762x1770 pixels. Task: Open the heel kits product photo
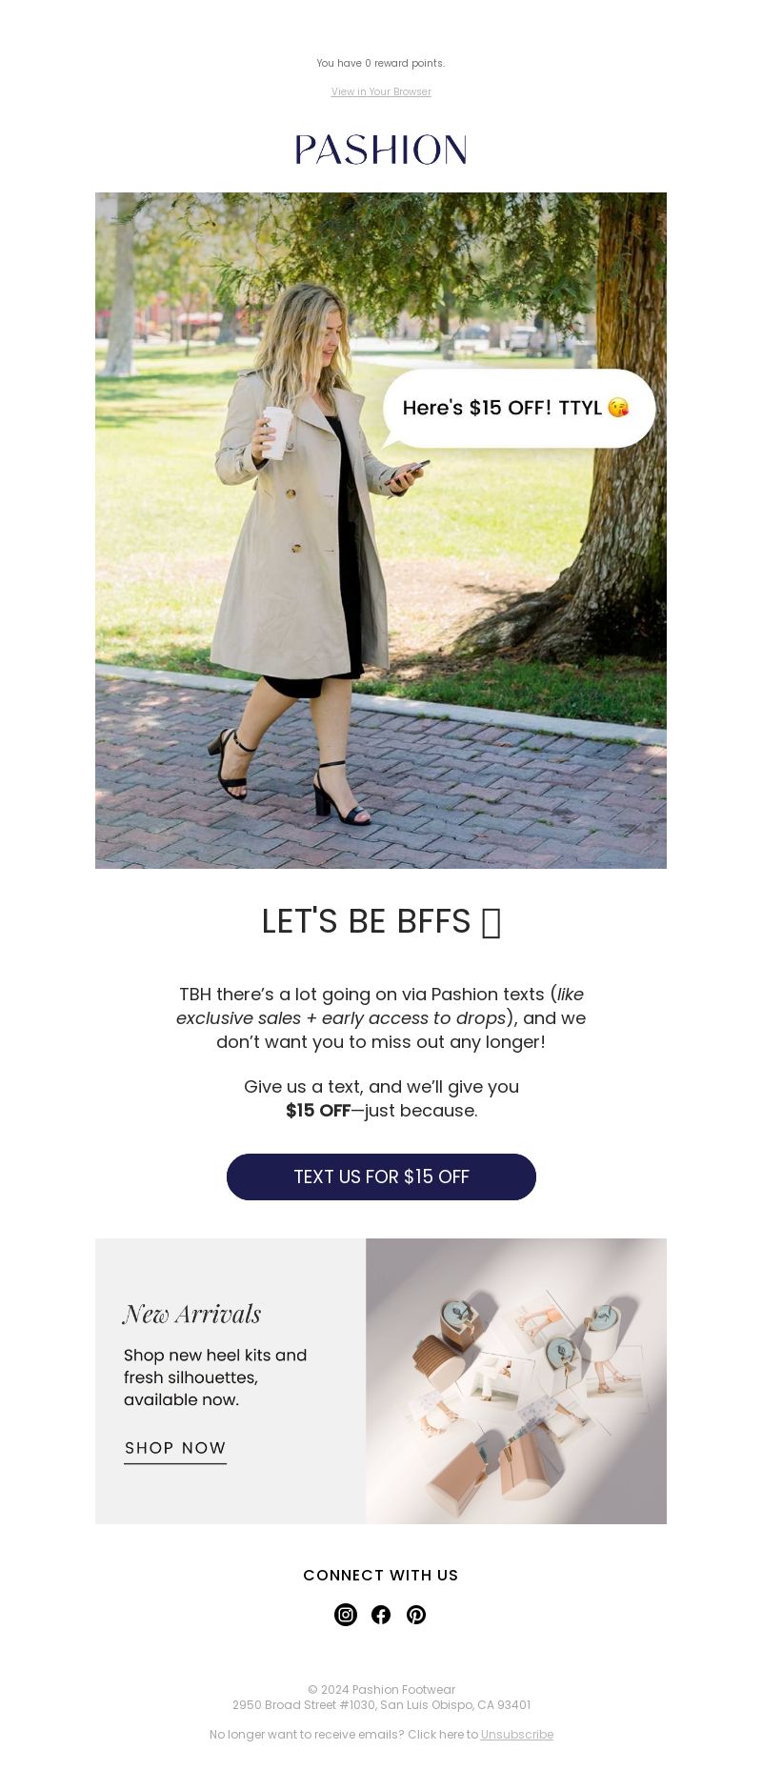click(516, 1381)
